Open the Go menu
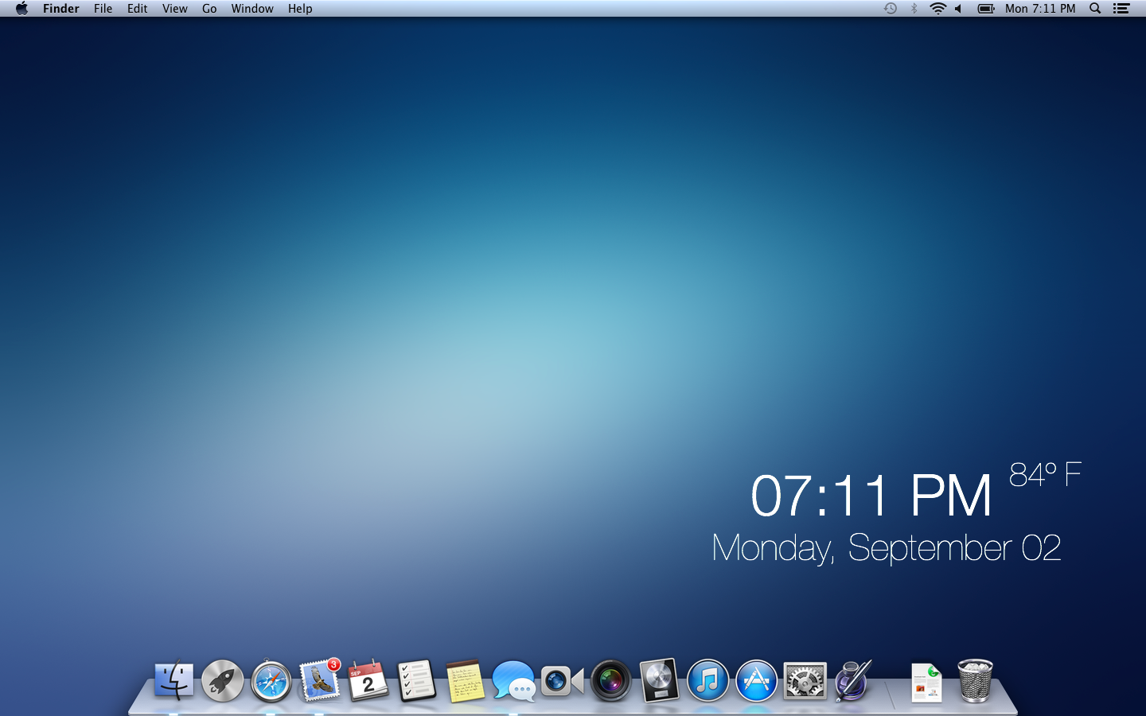1146x716 pixels. click(x=209, y=9)
